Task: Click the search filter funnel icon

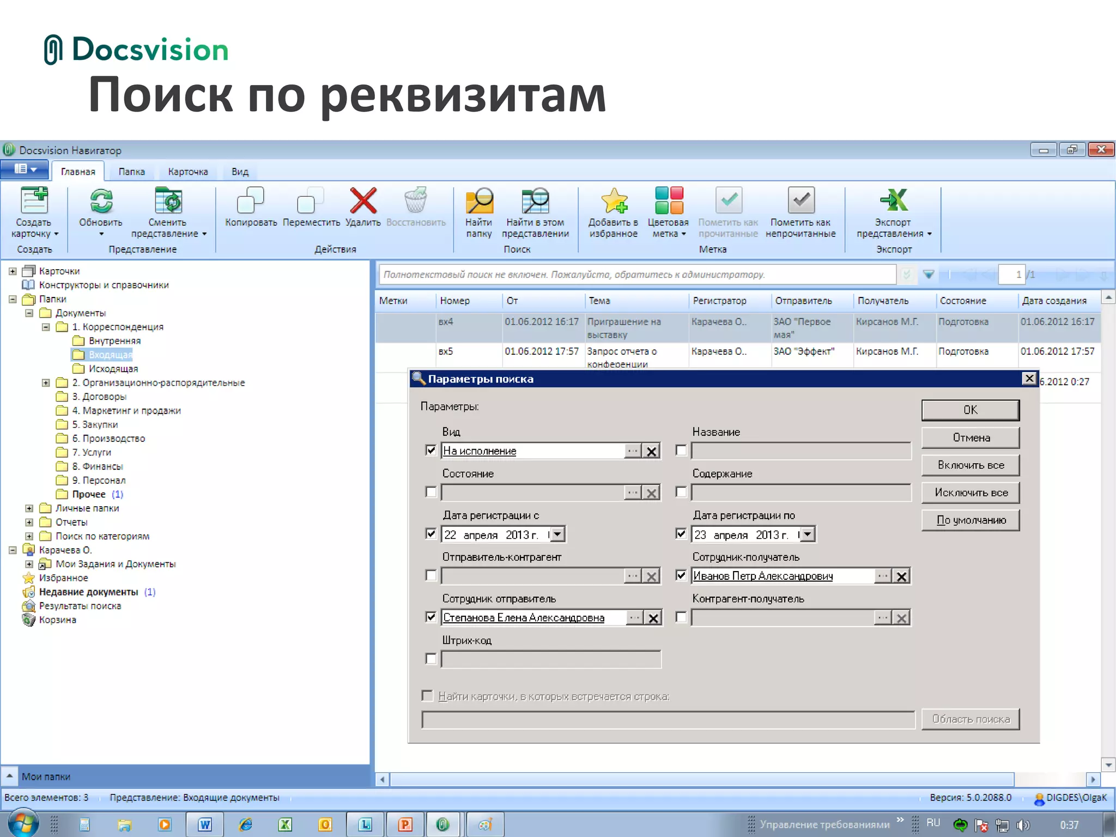Action: (x=929, y=274)
